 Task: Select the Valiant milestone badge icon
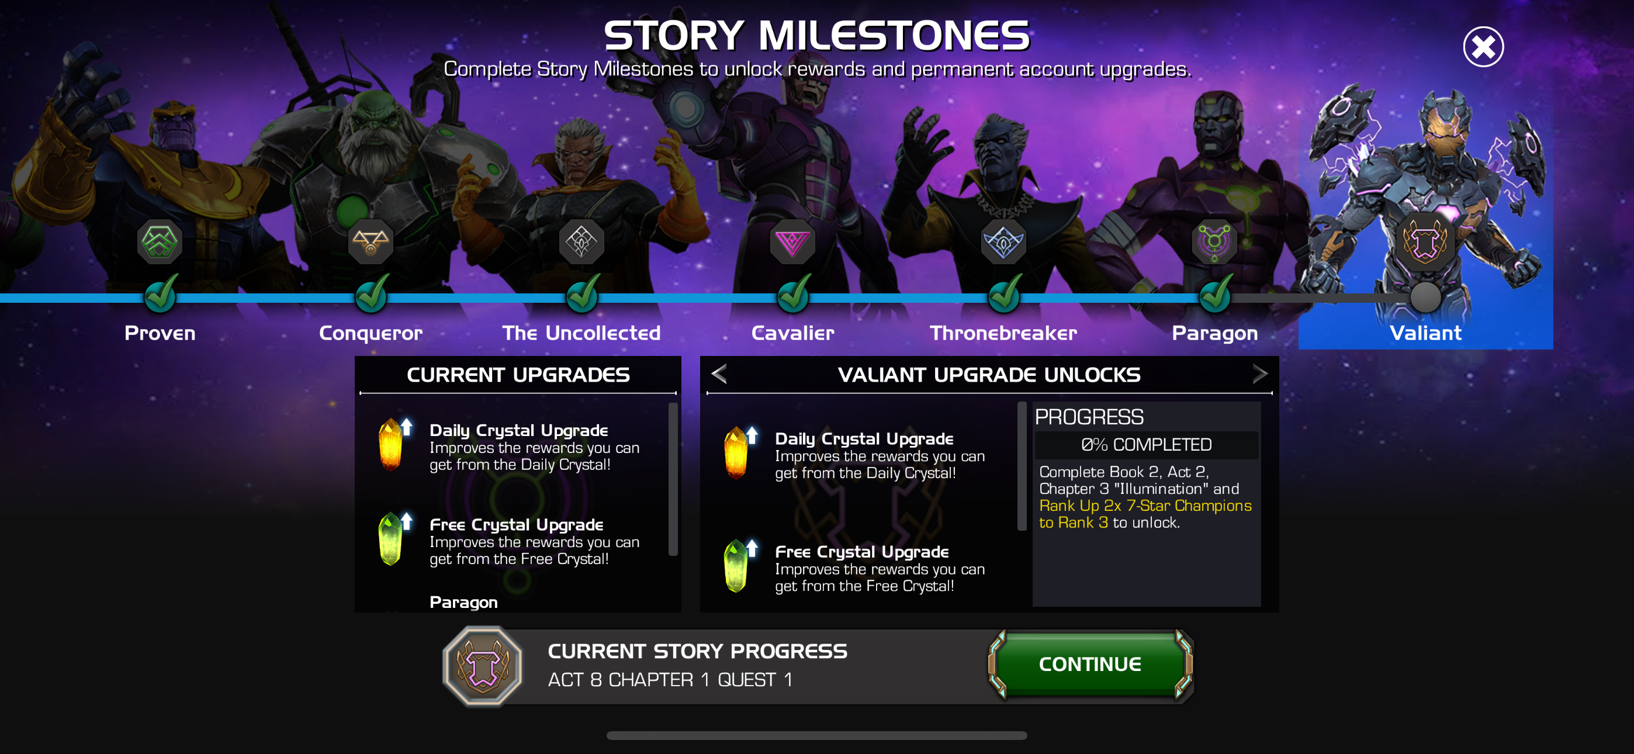pos(1425,241)
